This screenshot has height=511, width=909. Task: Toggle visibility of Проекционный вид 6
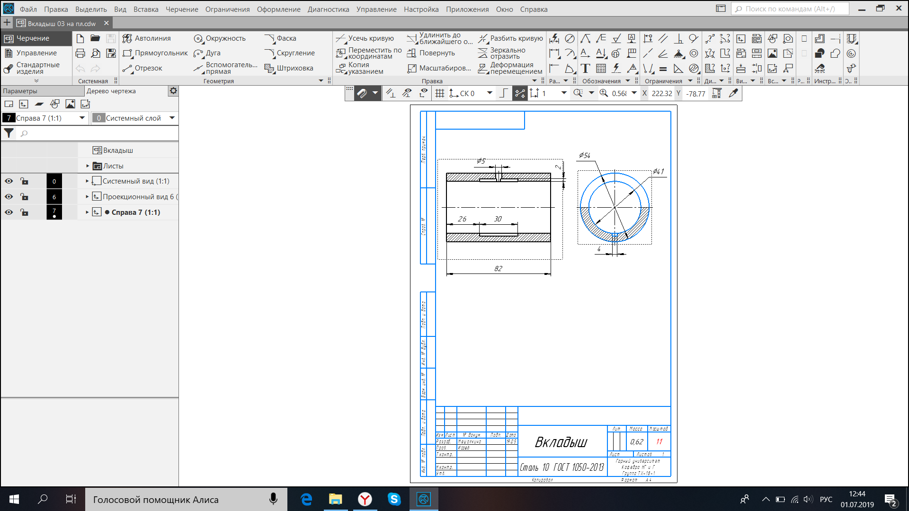point(9,197)
